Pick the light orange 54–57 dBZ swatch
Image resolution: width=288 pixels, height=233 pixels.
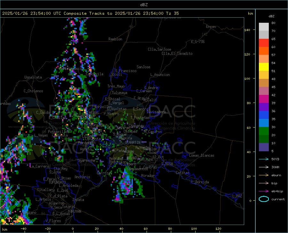264,59
